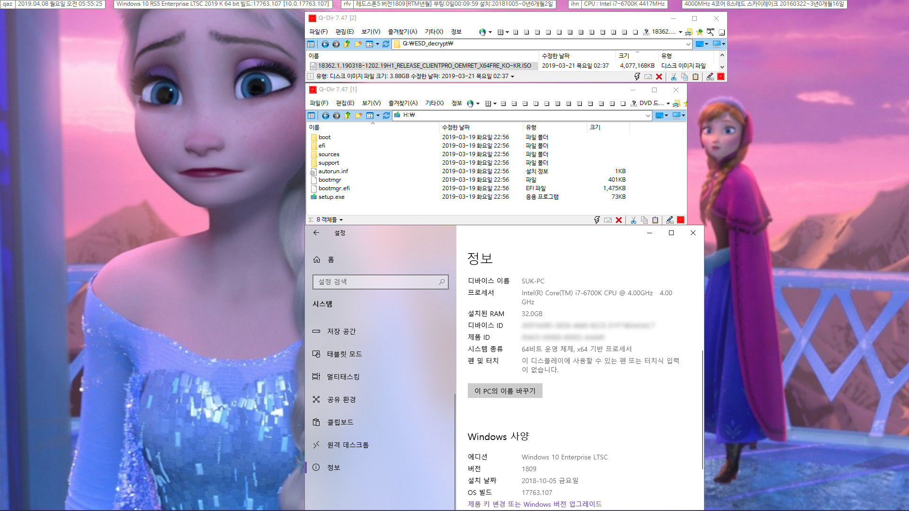Create new folder in Q-Dir [2] window
The image size is (909, 511).
click(358, 44)
